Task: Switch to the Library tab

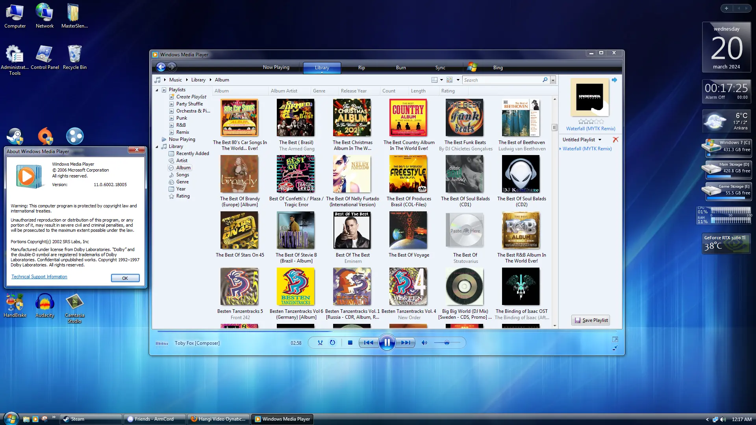Action: [322, 68]
